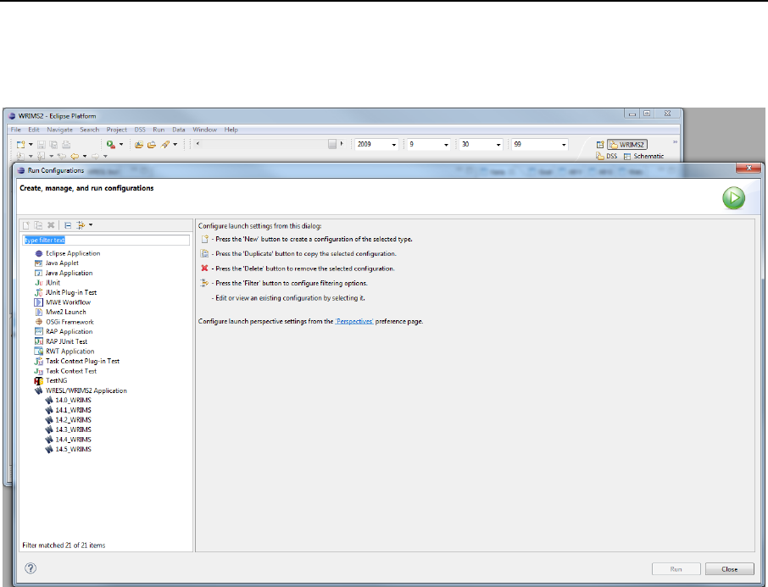Viewport: 768px width, 587px height.
Task: Open the File menu in Eclipse window
Action: (x=15, y=130)
